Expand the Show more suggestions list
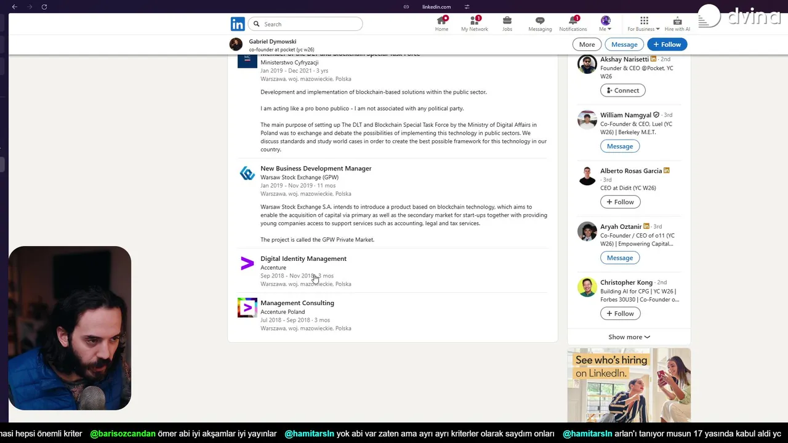Image resolution: width=788 pixels, height=443 pixels. tap(629, 337)
